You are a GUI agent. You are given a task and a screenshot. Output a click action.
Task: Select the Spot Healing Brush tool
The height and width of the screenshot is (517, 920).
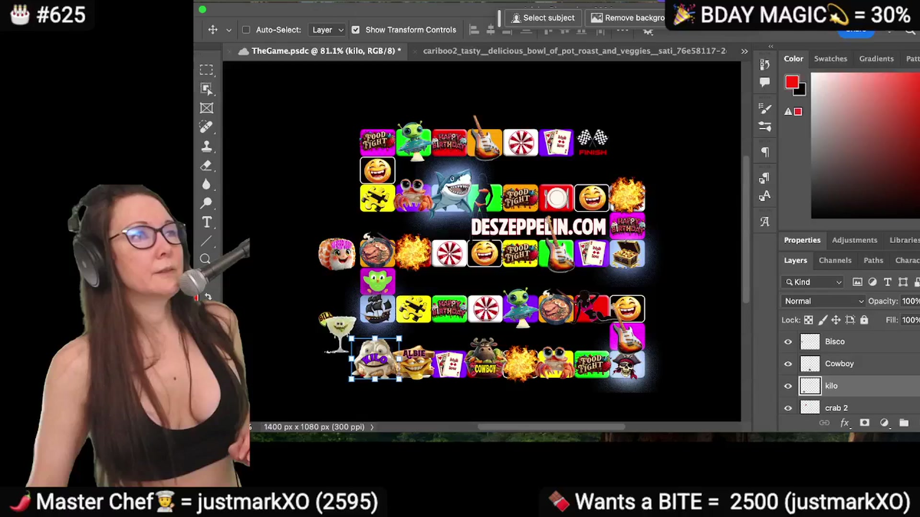click(207, 127)
